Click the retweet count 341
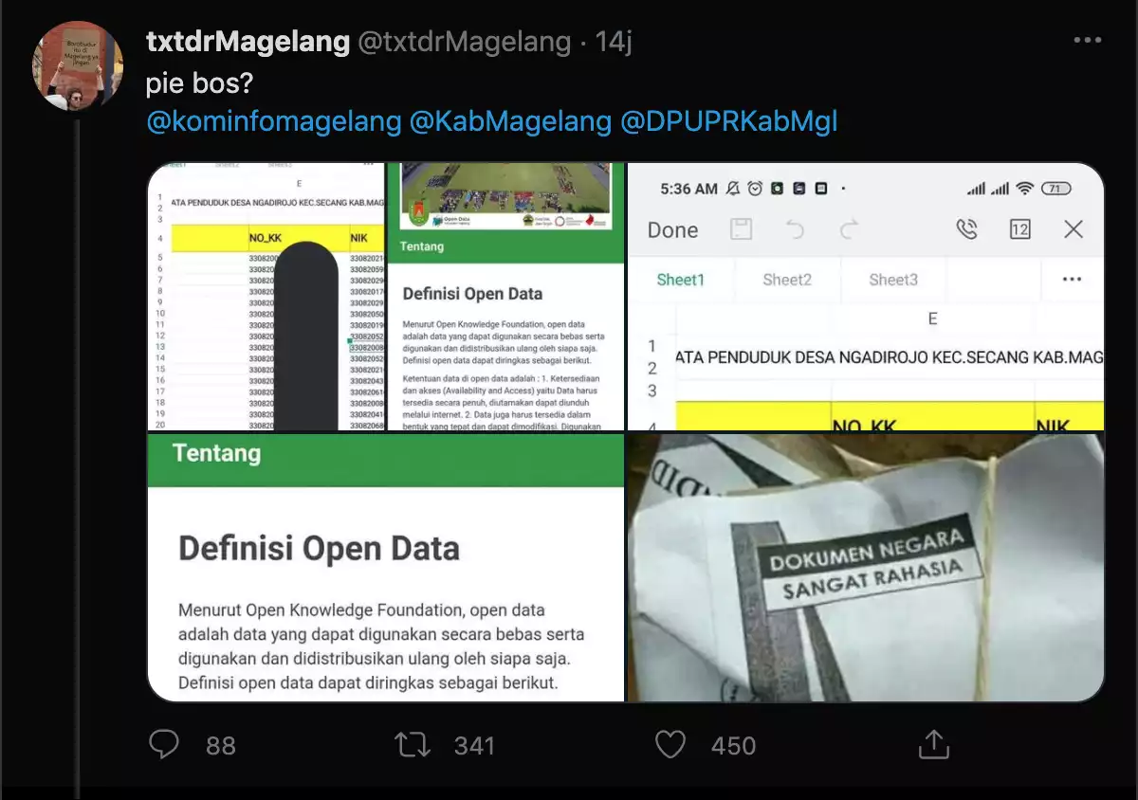The height and width of the screenshot is (800, 1138). (x=474, y=746)
